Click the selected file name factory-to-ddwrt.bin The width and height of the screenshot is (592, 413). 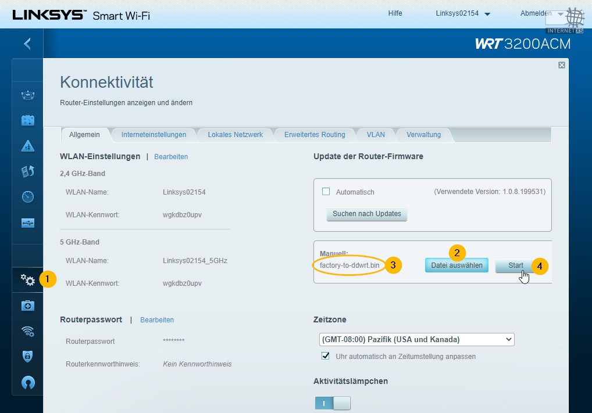click(x=350, y=265)
